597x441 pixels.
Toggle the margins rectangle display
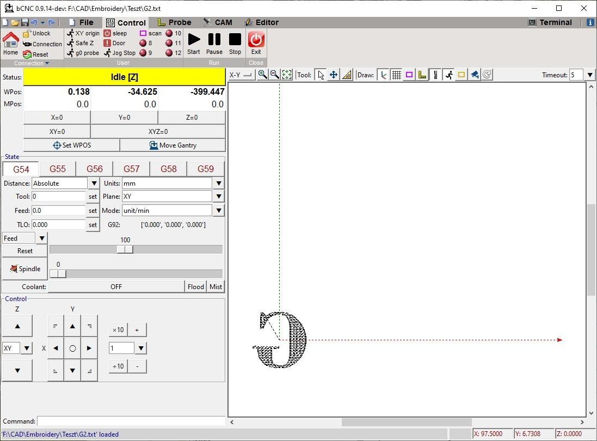[x=409, y=75]
